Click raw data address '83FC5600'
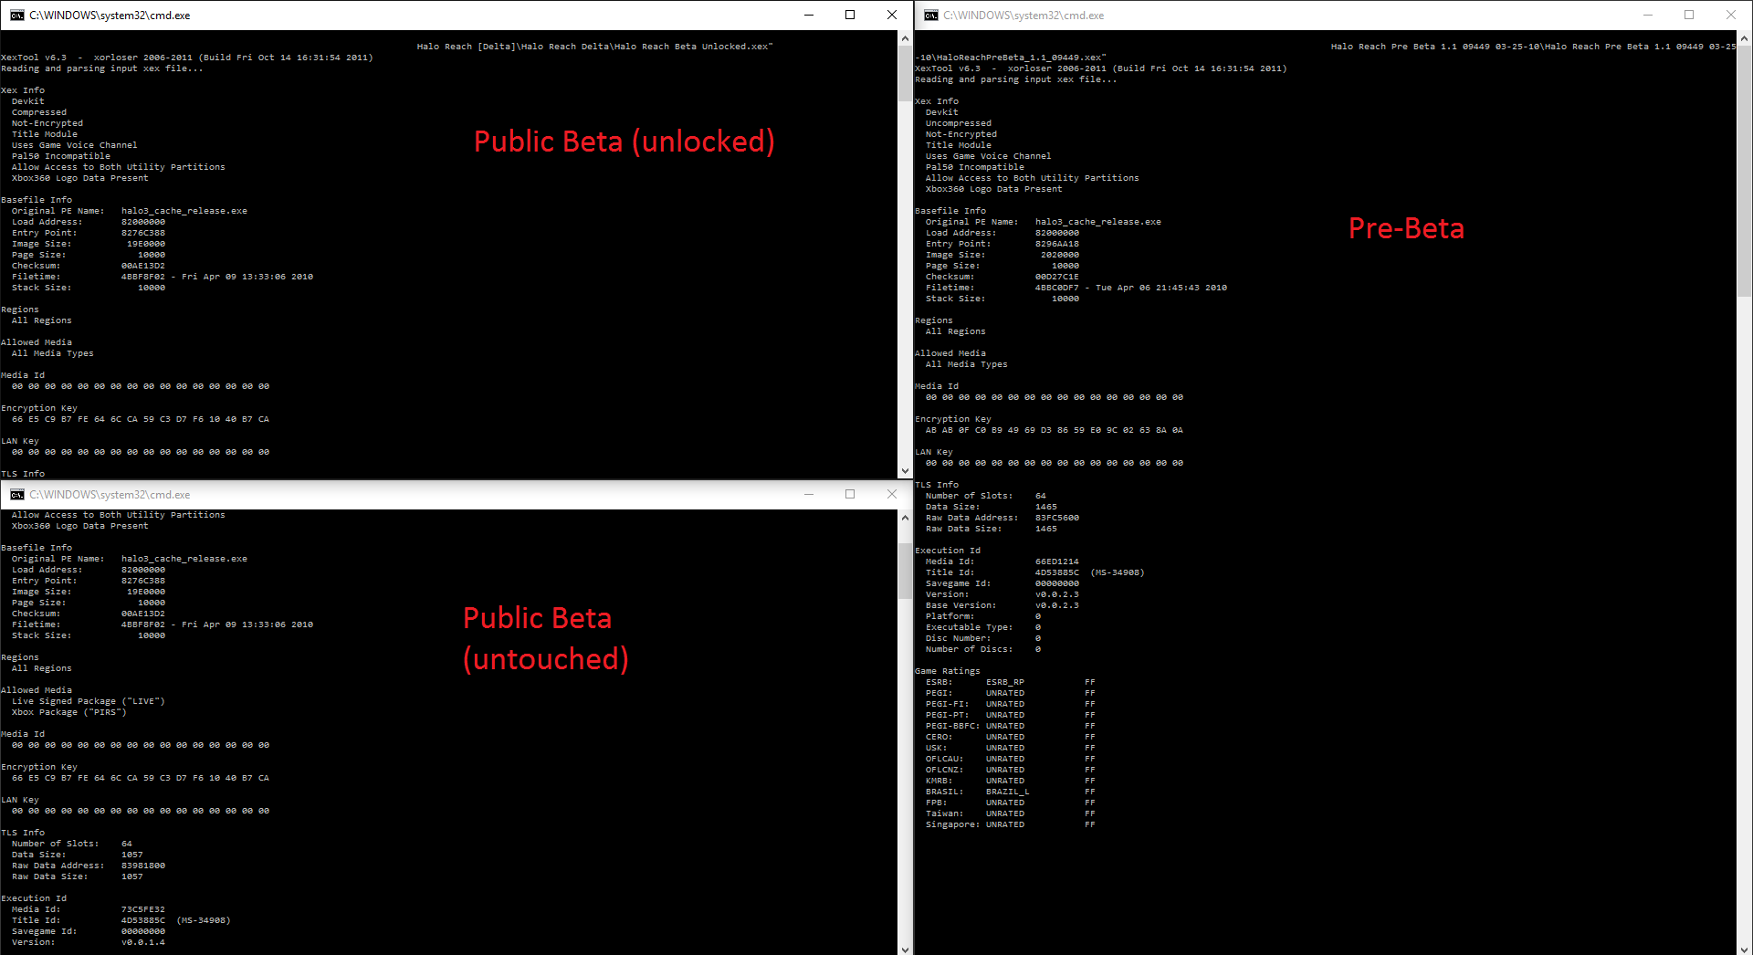This screenshot has width=1753, height=955. (x=1056, y=518)
